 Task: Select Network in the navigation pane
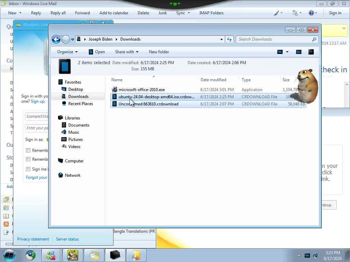(x=72, y=175)
